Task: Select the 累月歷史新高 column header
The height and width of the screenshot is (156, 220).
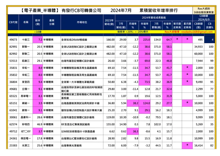Action: (187, 25)
